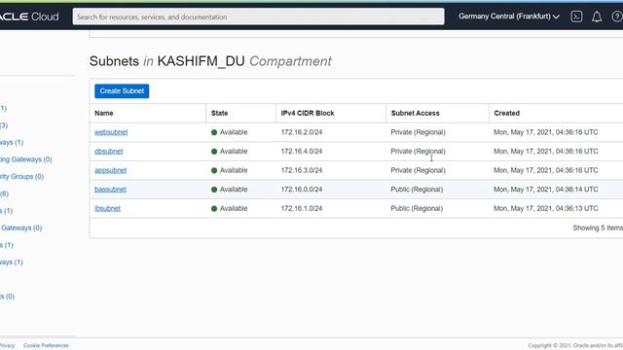Click created date of dbsubnet row
Viewport: 623px width, 350px height.
point(546,152)
